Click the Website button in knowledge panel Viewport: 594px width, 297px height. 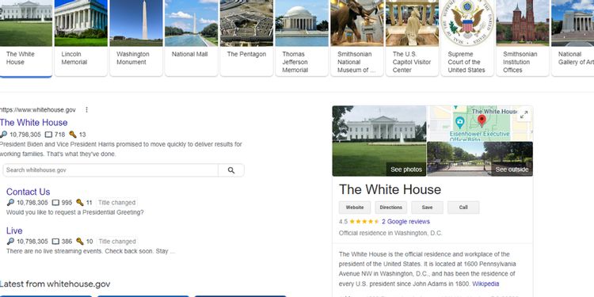pyautogui.click(x=355, y=208)
